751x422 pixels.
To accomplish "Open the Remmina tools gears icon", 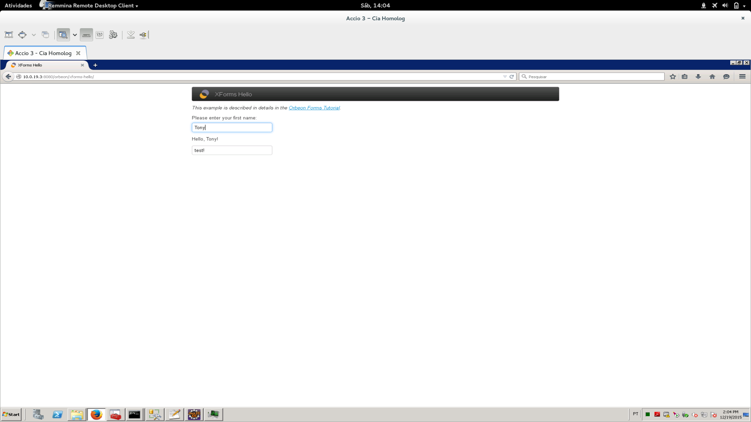I will click(113, 35).
